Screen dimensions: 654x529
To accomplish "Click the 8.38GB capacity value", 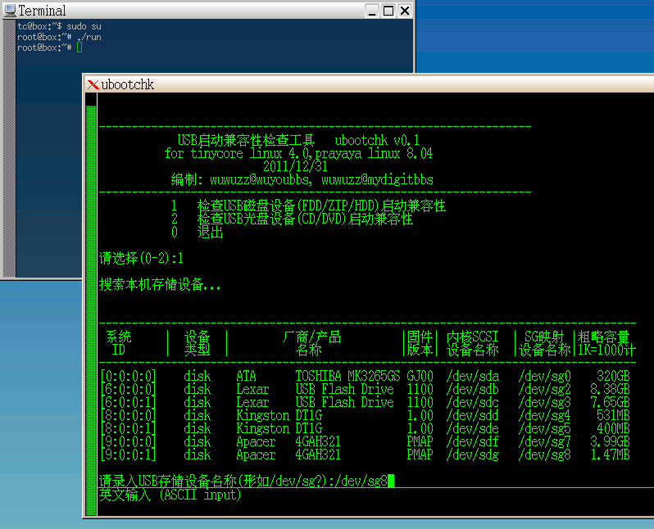I will [610, 389].
